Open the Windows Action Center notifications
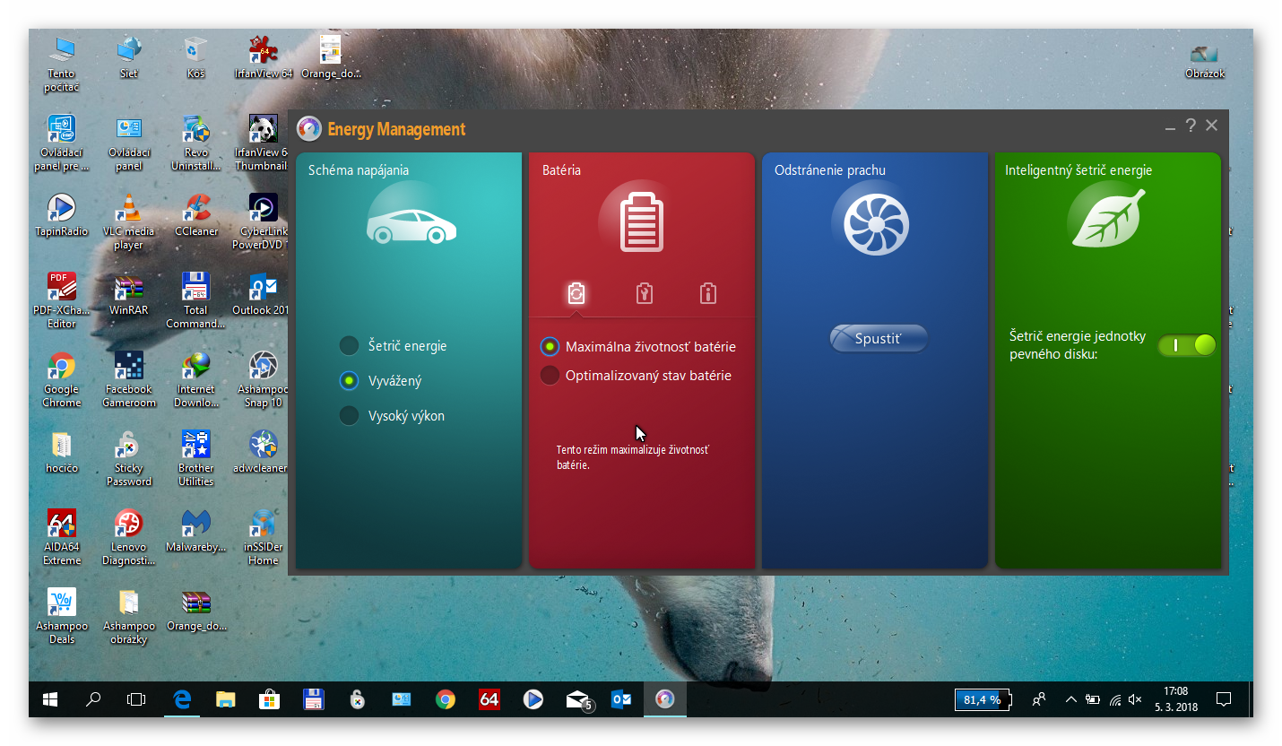 pyautogui.click(x=1223, y=699)
